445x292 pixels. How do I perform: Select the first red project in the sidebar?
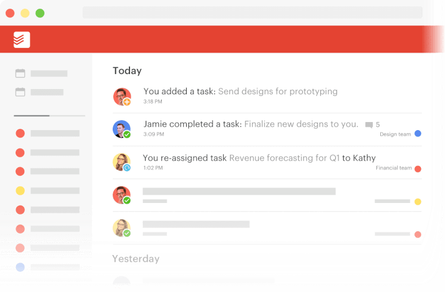tap(20, 134)
